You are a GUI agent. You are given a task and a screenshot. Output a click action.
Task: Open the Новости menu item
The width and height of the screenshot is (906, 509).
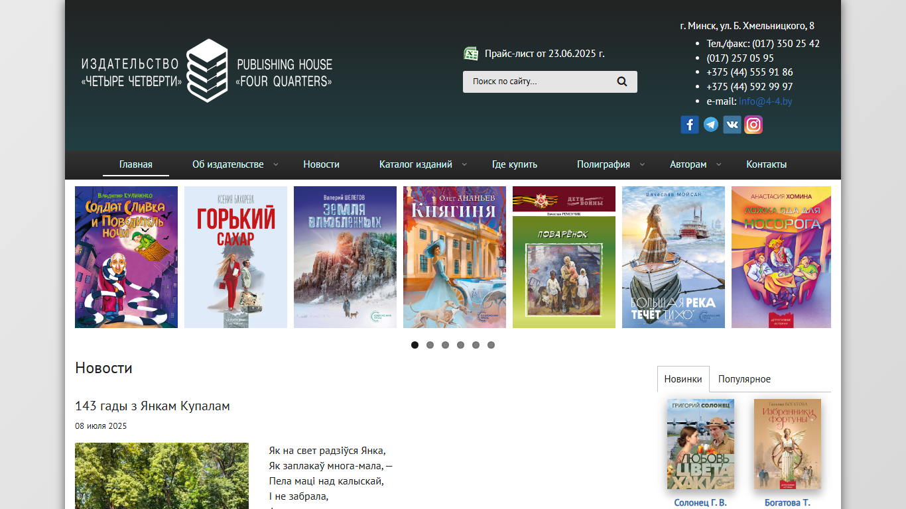(x=322, y=164)
